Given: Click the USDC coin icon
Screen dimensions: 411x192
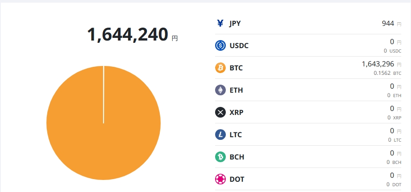Looking at the screenshot, I should click(x=220, y=45).
